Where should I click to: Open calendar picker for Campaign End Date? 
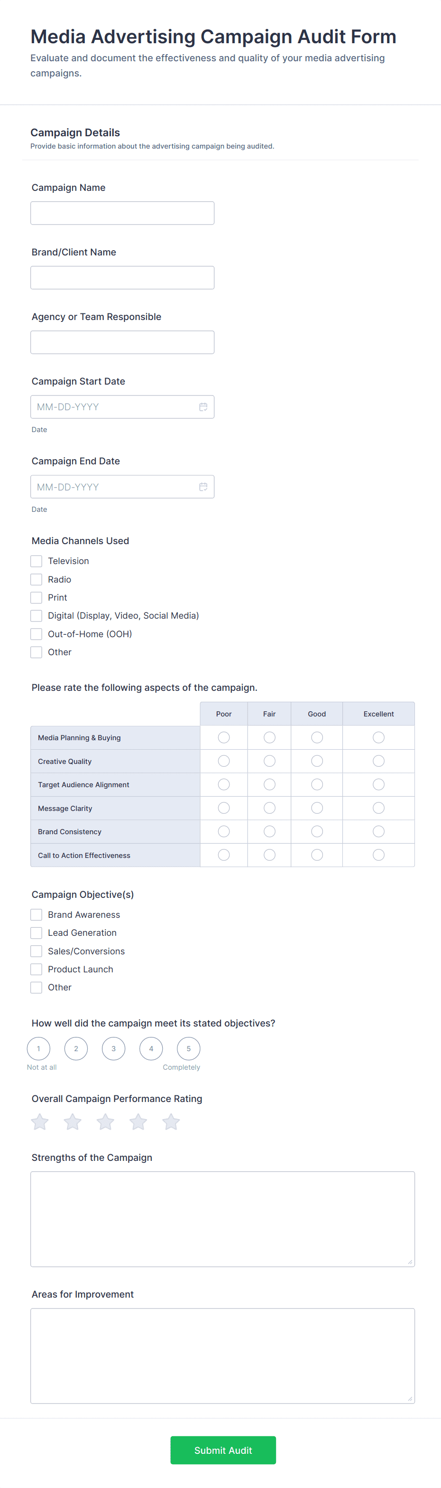click(x=203, y=487)
